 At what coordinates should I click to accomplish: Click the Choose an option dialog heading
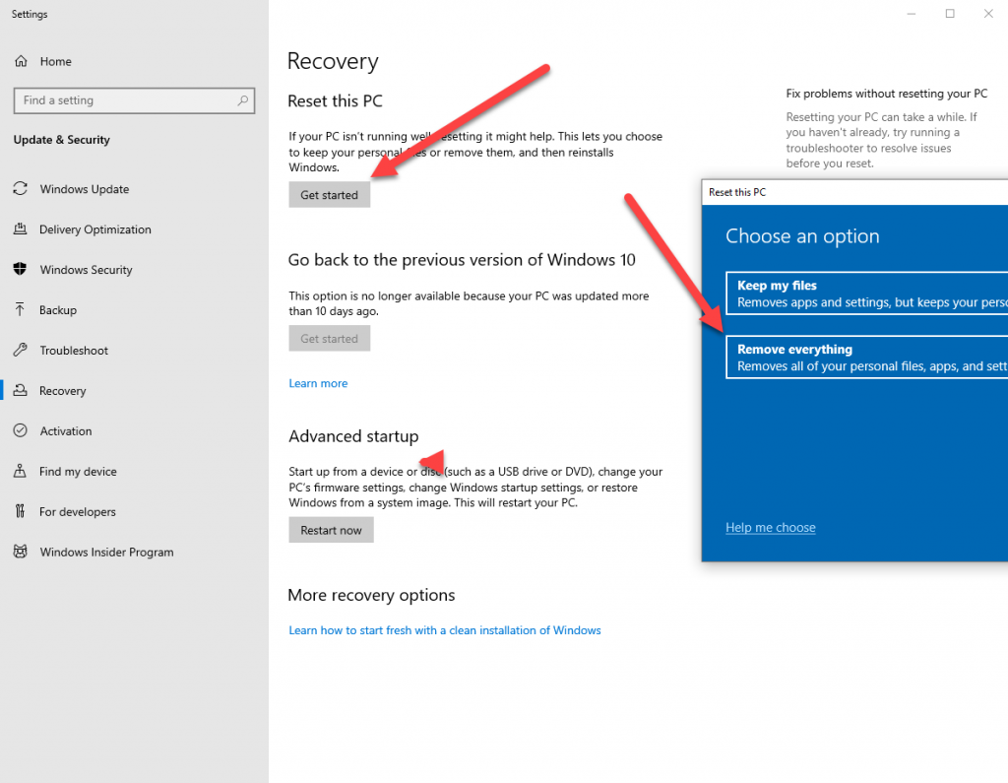click(x=802, y=236)
